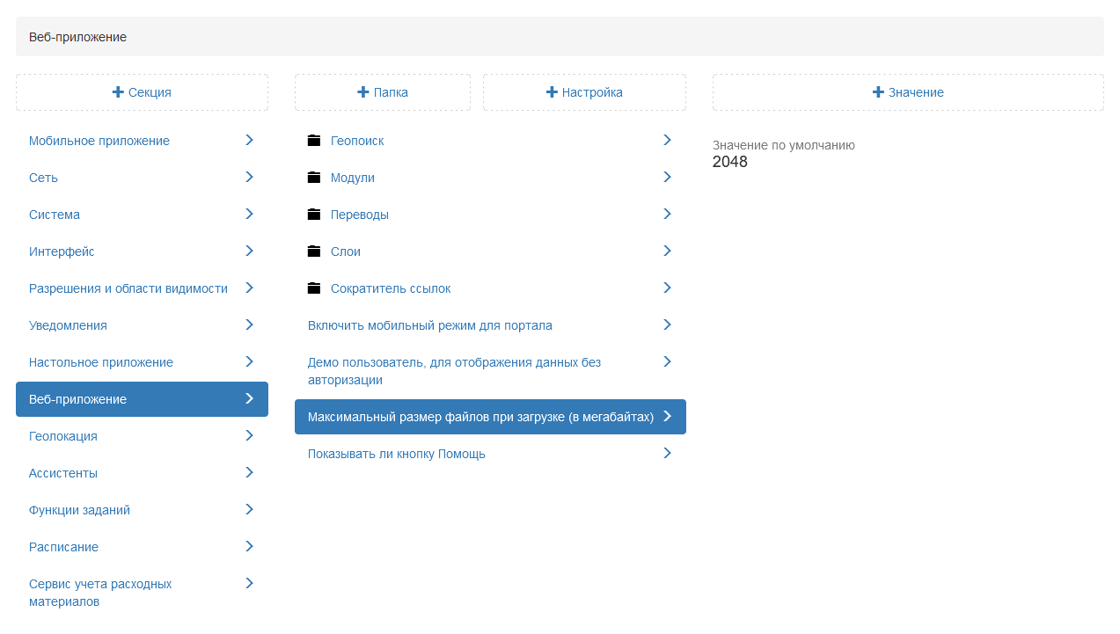Click the Веб-приложение breadcrumb header
Screen dimensions: 1120x634
[x=78, y=37]
